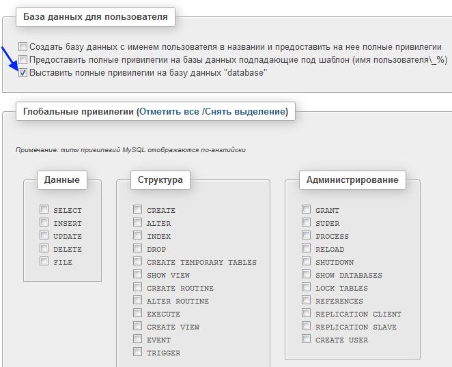Tick the SHOW DATABASES checkbox
The height and width of the screenshot is (367, 452).
(306, 274)
